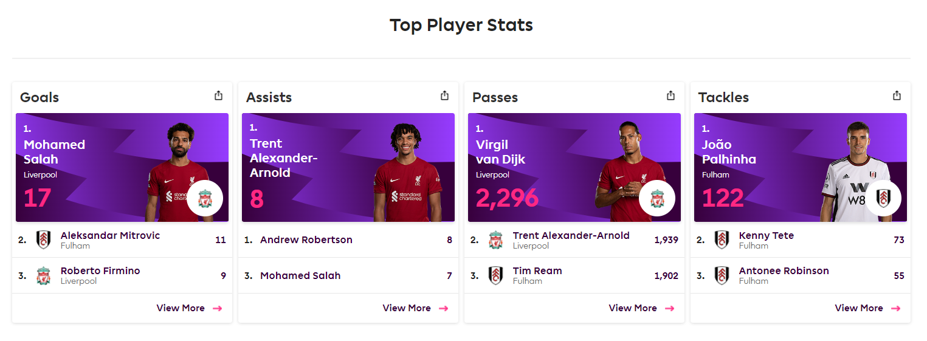Select Antonee Robinson in Tackles list
Screen dimensions: 927x341
(801, 275)
